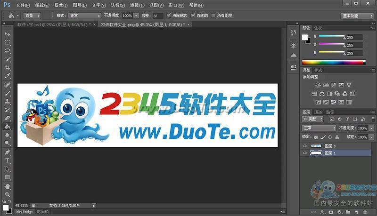Select the Healing Brush tool
The width and height of the screenshot is (377, 216).
click(x=7, y=85)
